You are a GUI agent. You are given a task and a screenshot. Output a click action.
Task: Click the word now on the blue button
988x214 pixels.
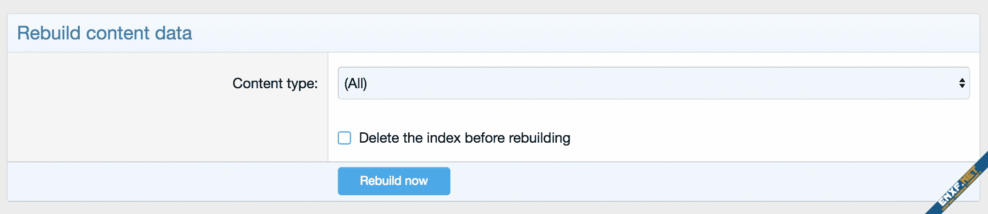click(x=416, y=181)
